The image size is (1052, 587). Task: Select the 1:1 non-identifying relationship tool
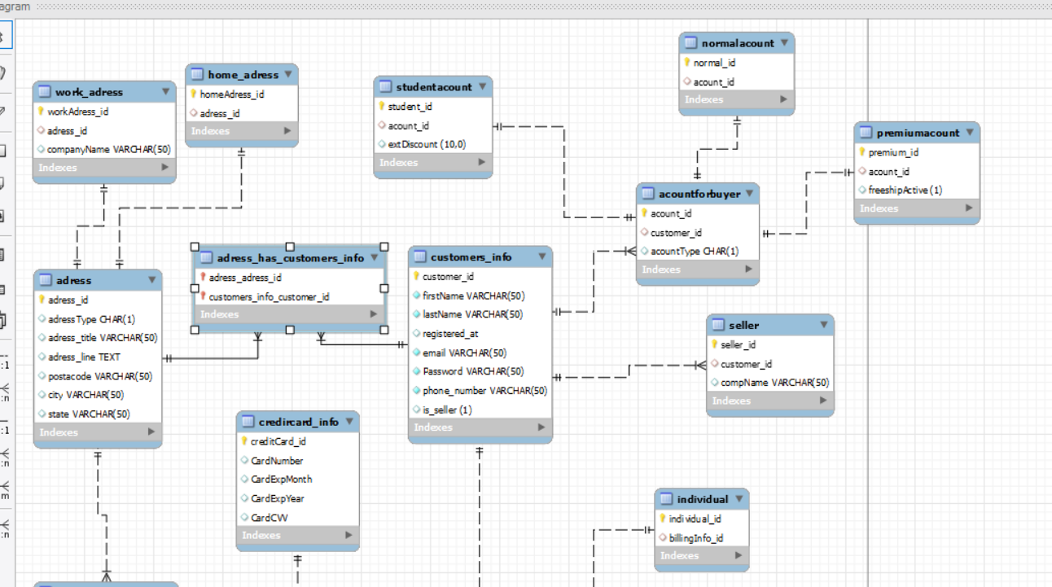point(7,360)
